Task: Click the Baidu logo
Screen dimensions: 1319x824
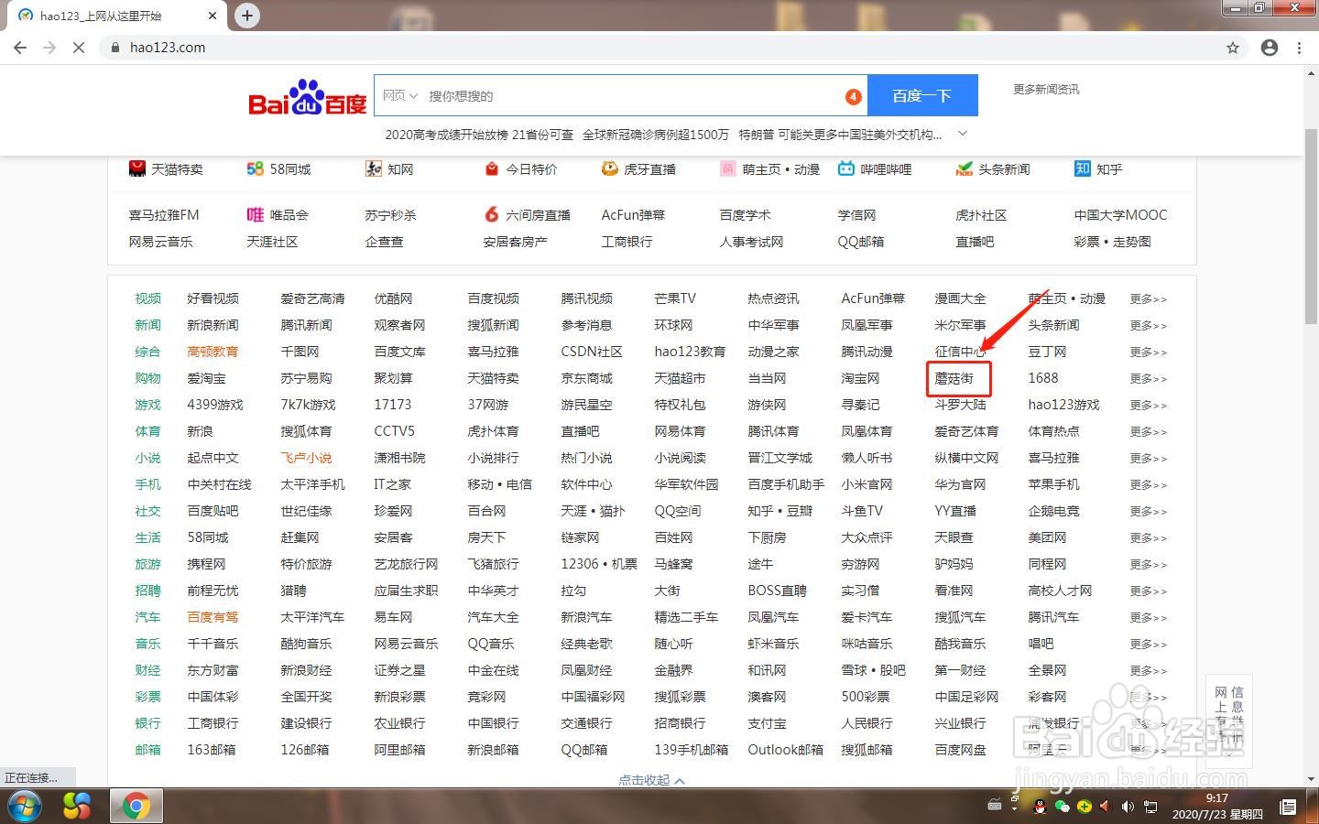Action: coord(307,97)
